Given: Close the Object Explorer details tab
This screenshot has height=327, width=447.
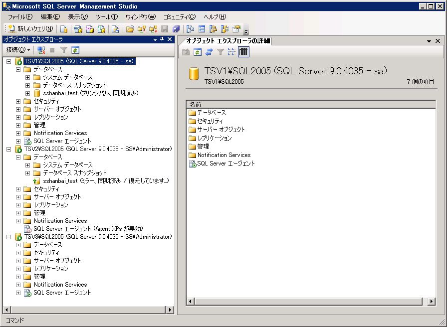Looking at the screenshot, I should point(438,41).
